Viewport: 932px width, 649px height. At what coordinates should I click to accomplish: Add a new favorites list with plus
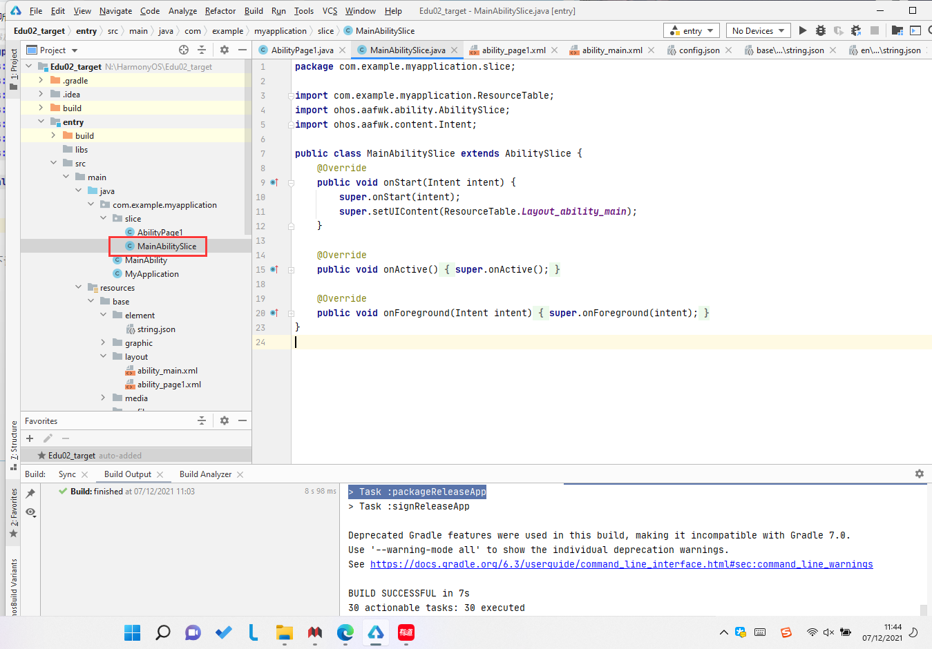click(30, 438)
